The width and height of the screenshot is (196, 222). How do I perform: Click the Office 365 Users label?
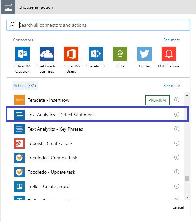[71, 69]
